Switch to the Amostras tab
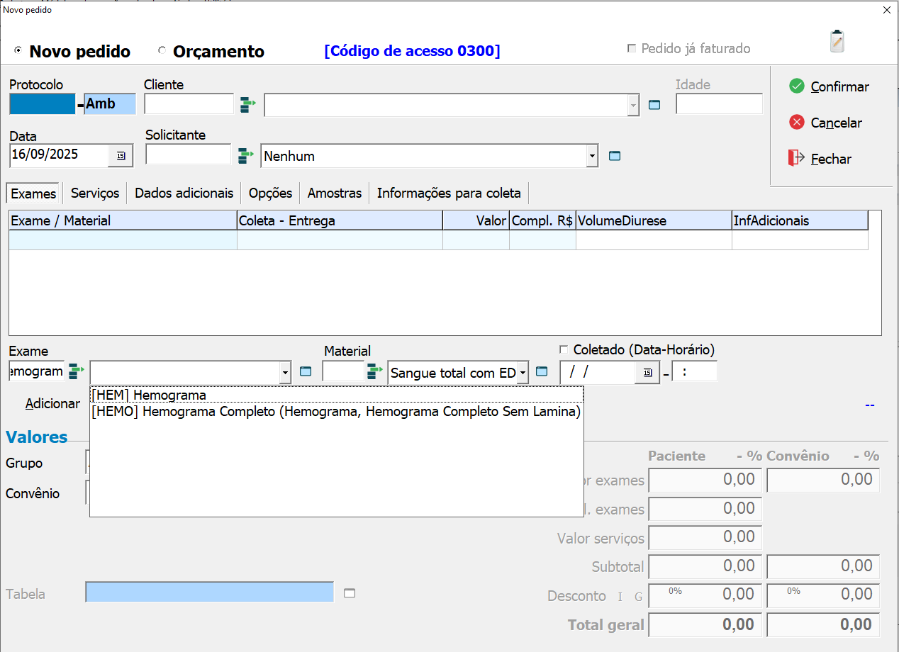The height and width of the screenshot is (652, 899). pos(335,193)
